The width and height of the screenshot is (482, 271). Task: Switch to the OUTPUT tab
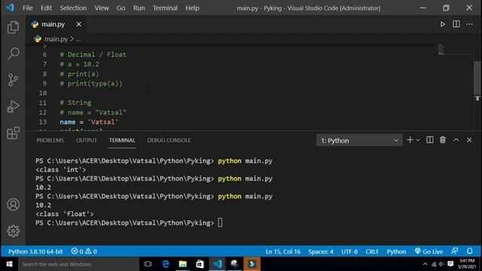coord(87,141)
